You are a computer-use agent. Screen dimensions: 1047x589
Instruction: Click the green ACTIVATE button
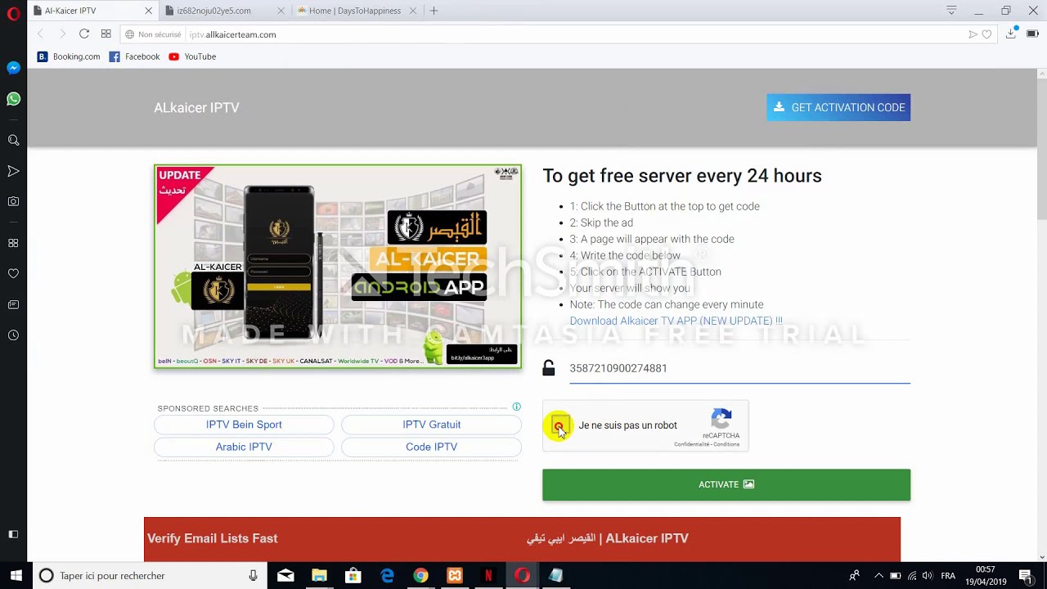pos(726,484)
